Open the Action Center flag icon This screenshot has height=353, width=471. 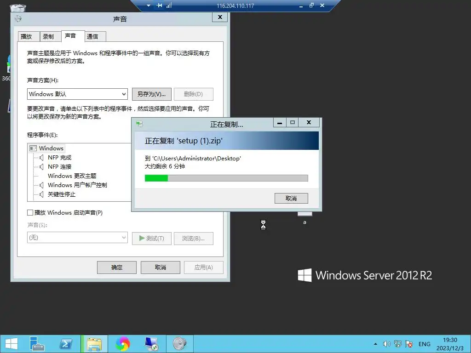(x=409, y=344)
